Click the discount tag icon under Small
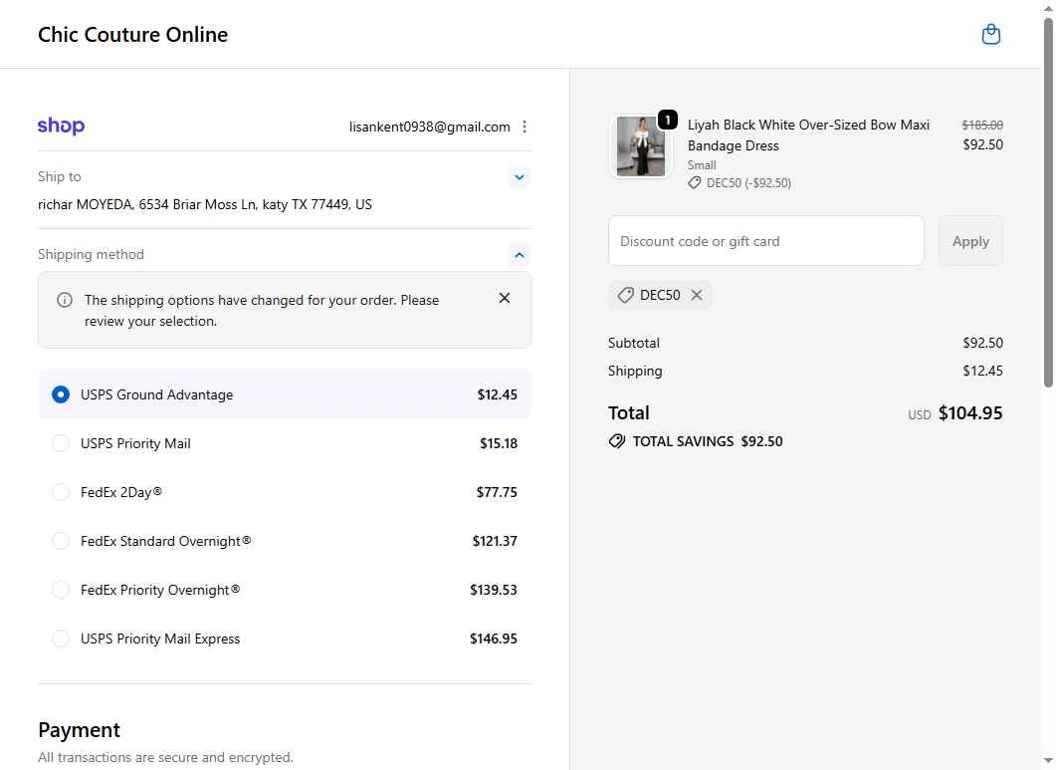The height and width of the screenshot is (770, 1056). tap(695, 182)
